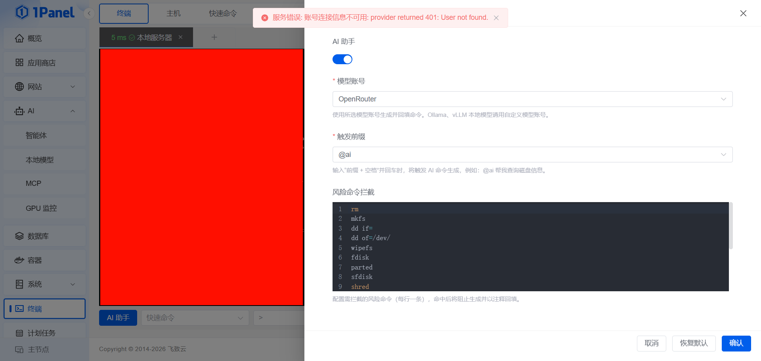
Task: Dismiss the 401 error notification
Action: click(x=496, y=18)
